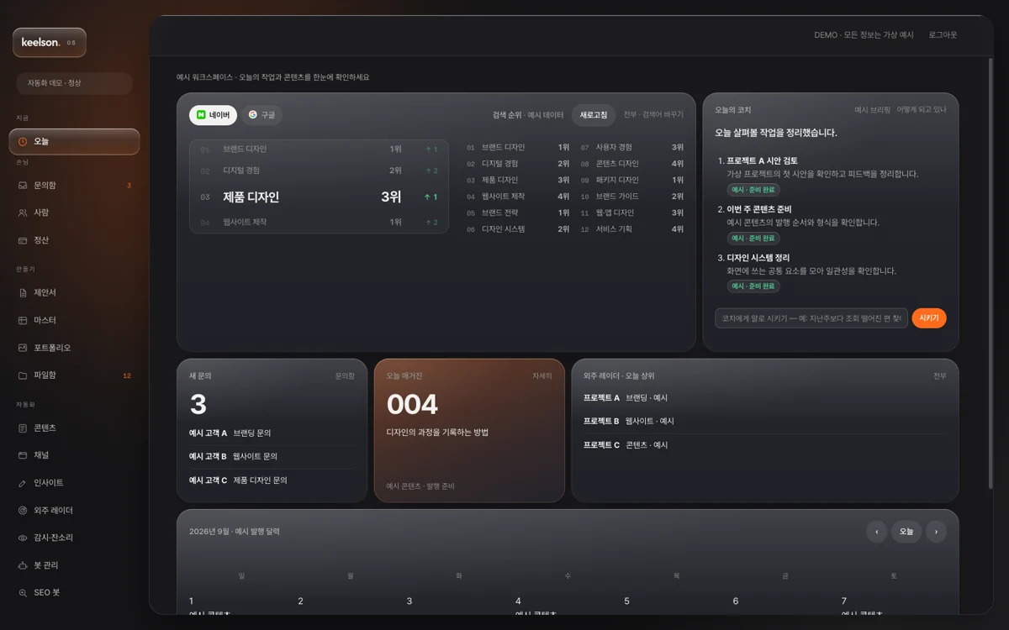The height and width of the screenshot is (630, 1009).
Task: Open the 채널 icon in the sidebar
Action: [23, 455]
